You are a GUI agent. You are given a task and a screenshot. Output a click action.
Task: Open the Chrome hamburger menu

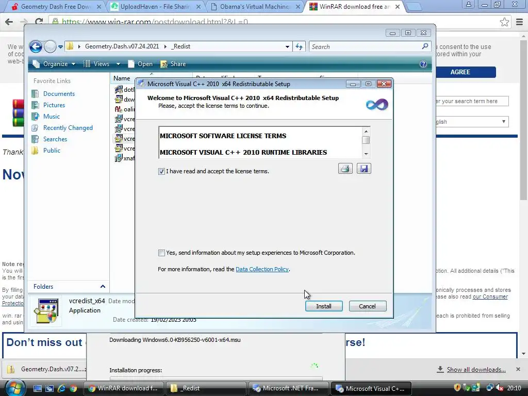click(x=520, y=22)
